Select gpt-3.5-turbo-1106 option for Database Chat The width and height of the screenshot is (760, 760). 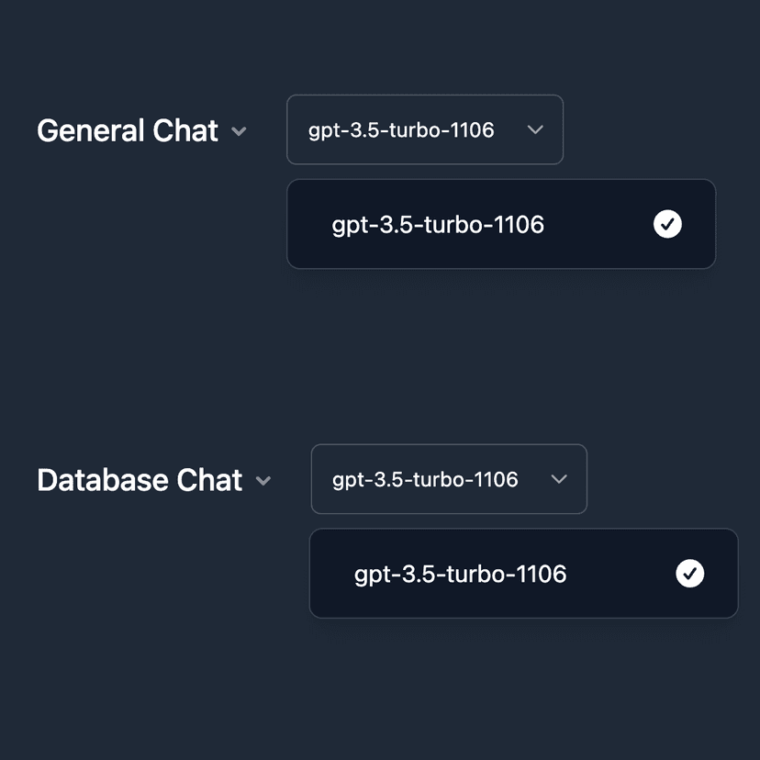(x=460, y=574)
